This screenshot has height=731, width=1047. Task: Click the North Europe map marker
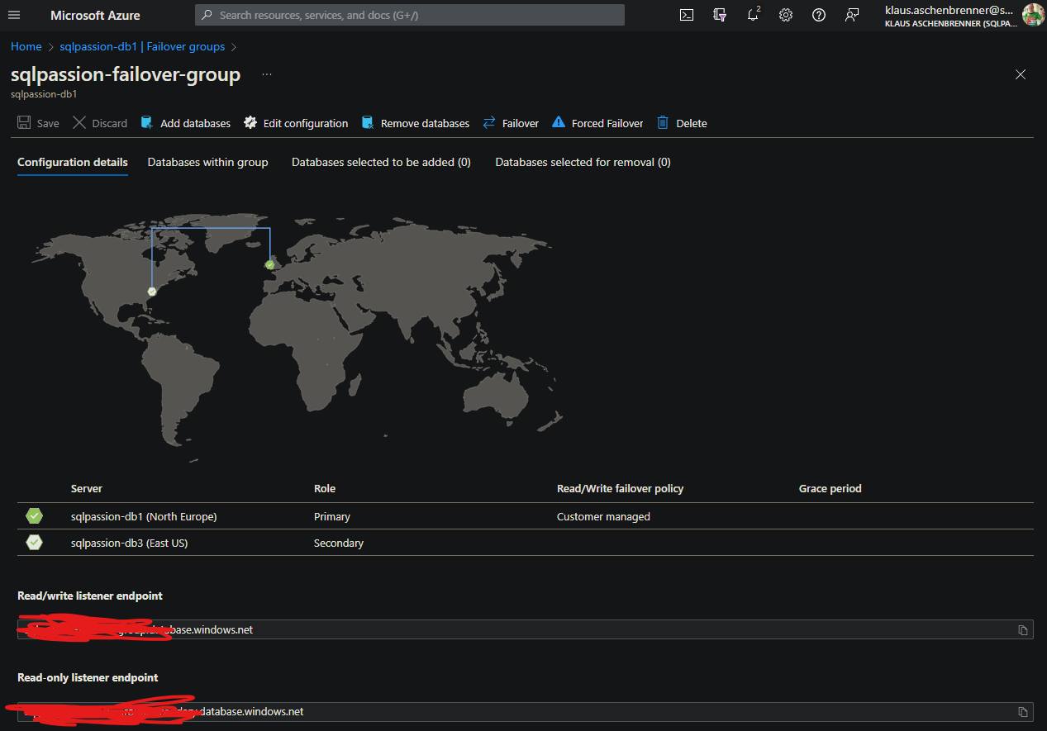[270, 265]
